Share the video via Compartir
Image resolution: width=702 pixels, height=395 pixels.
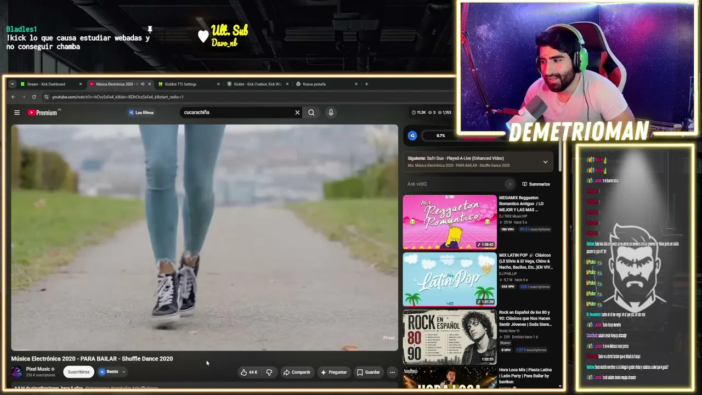coord(297,372)
